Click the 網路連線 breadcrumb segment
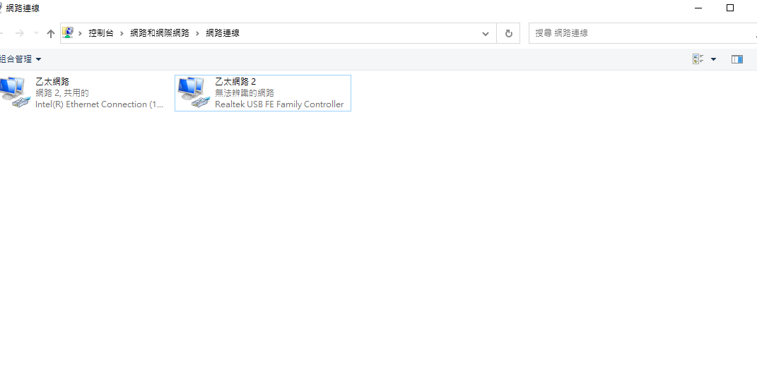The image size is (757, 381). 223,33
